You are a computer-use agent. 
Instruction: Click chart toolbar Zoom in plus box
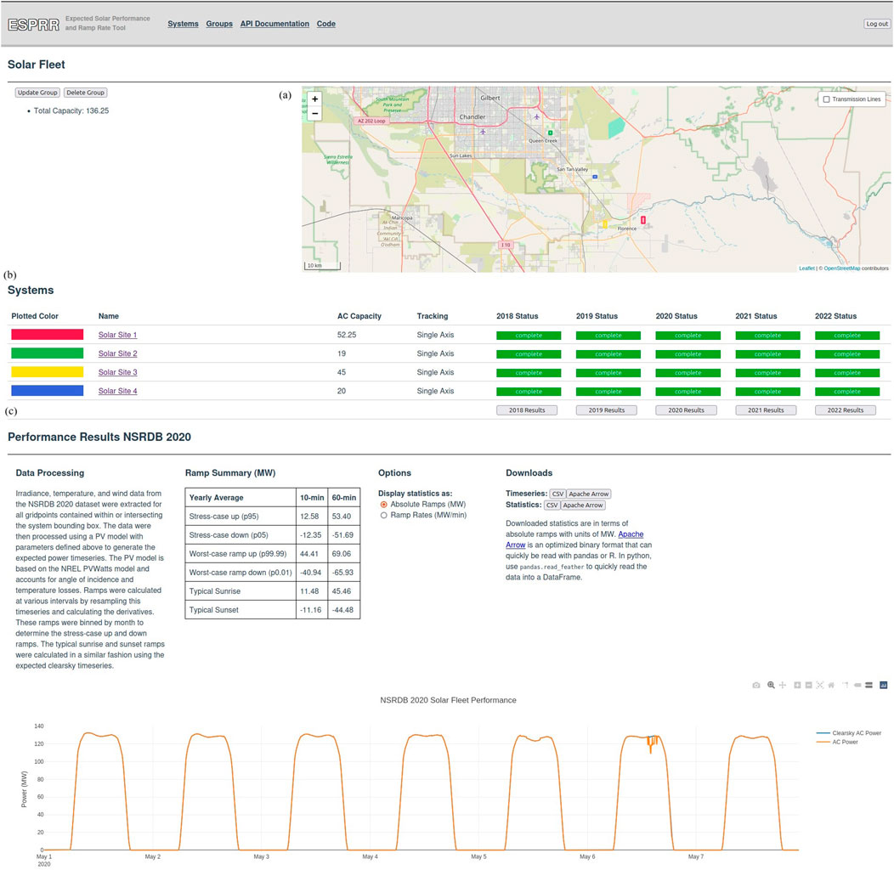click(797, 686)
